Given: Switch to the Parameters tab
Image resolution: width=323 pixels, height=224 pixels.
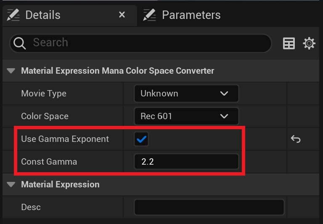Looking at the screenshot, I should (x=191, y=15).
